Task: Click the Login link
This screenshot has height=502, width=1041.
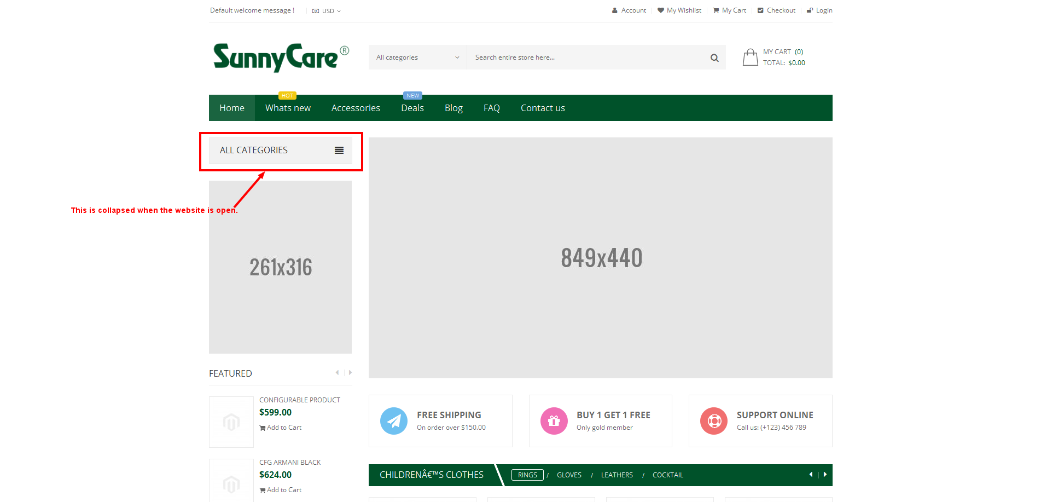Action: 820,10
